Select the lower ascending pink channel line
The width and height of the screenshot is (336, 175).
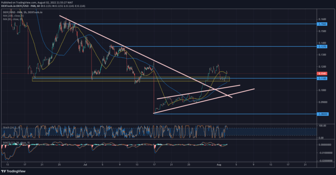(x=204, y=101)
